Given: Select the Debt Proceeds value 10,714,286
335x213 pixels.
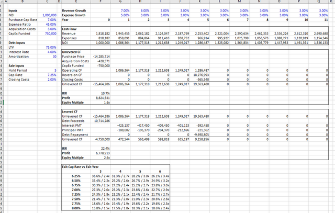Looking at the screenshot, I should click(102, 121).
